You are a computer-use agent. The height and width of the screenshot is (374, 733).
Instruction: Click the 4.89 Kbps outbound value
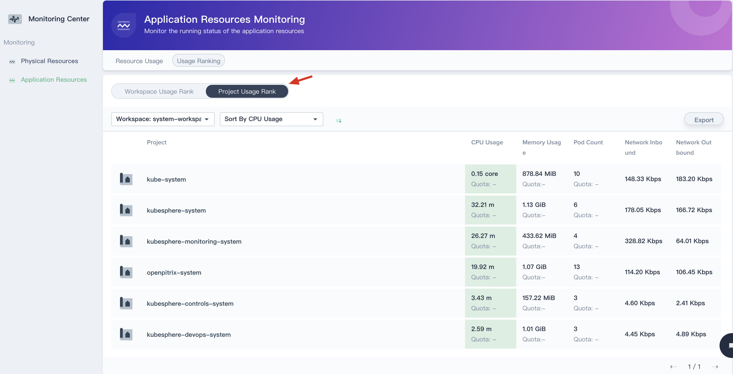(691, 334)
